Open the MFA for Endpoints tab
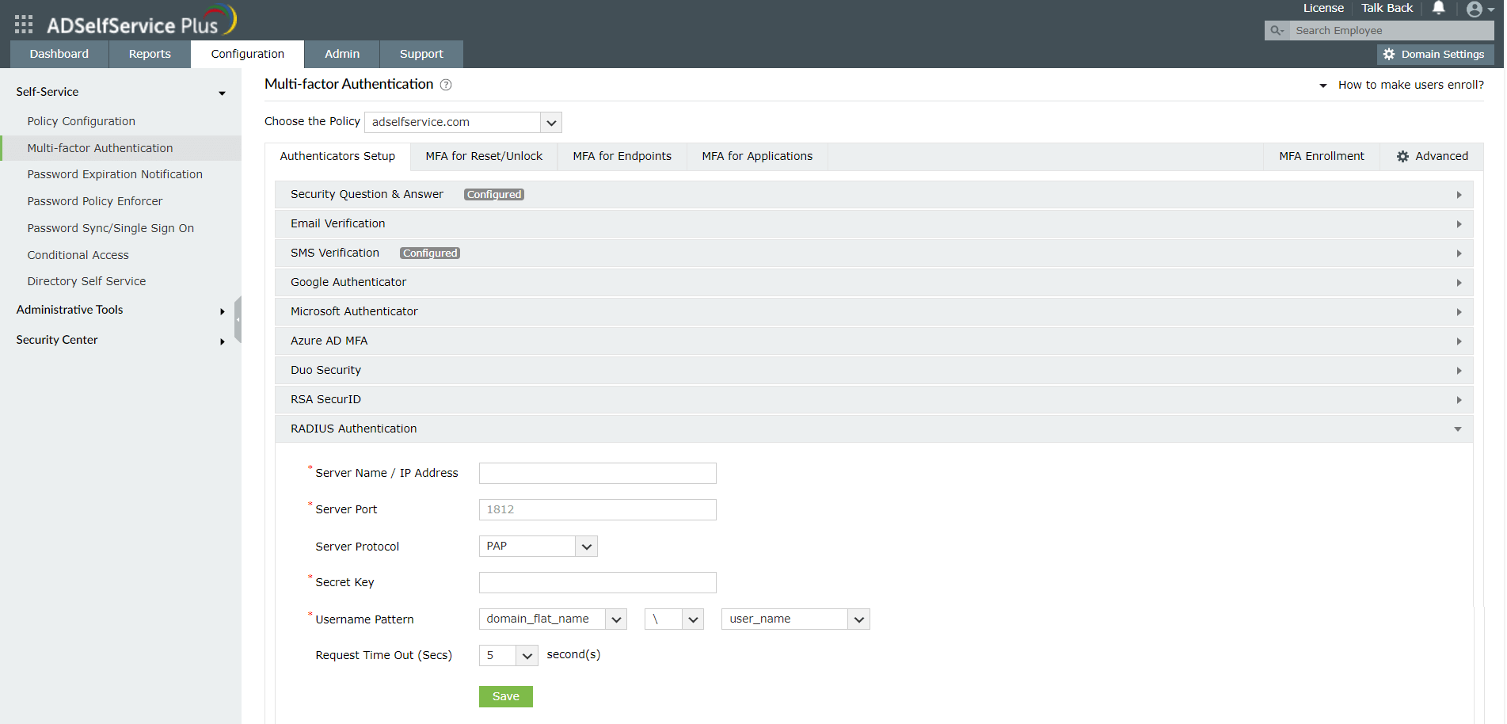Viewport: 1507px width, 724px height. 622,157
